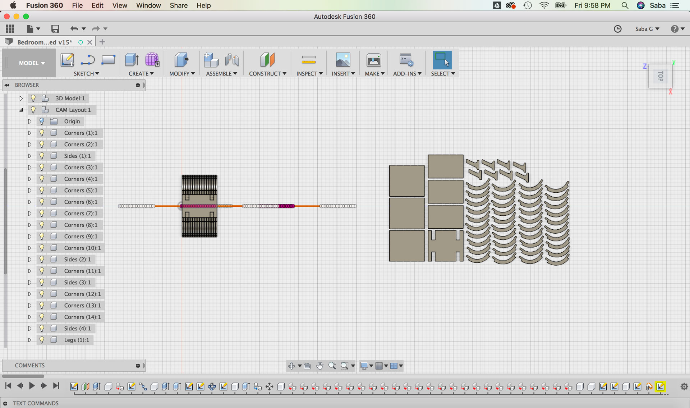Open the Job Status clock icon

click(x=617, y=29)
